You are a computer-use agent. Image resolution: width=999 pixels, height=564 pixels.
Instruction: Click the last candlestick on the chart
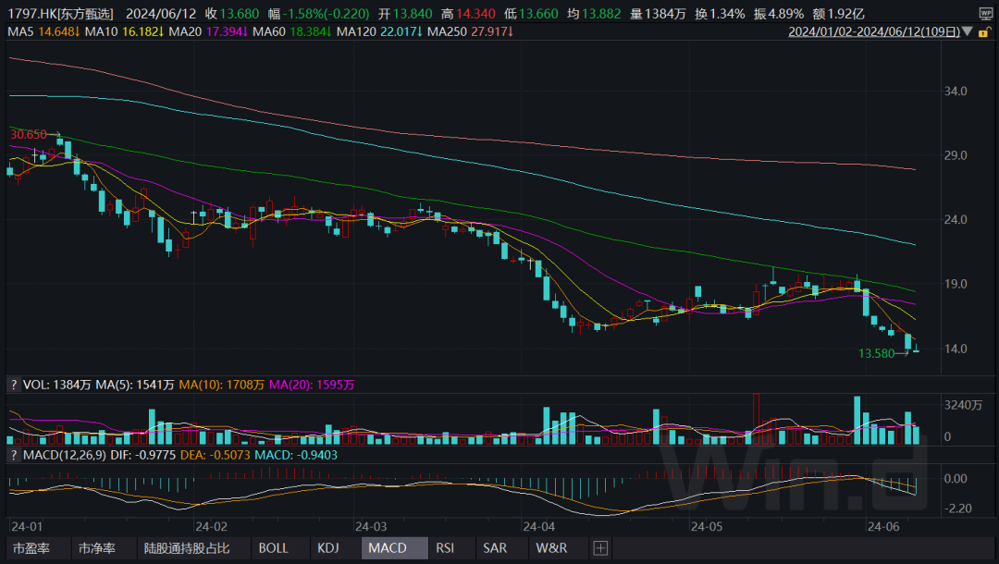pos(916,349)
